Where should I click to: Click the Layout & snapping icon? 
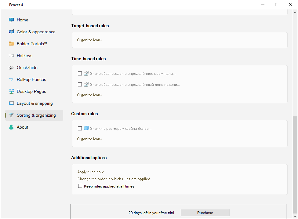[x=11, y=103]
